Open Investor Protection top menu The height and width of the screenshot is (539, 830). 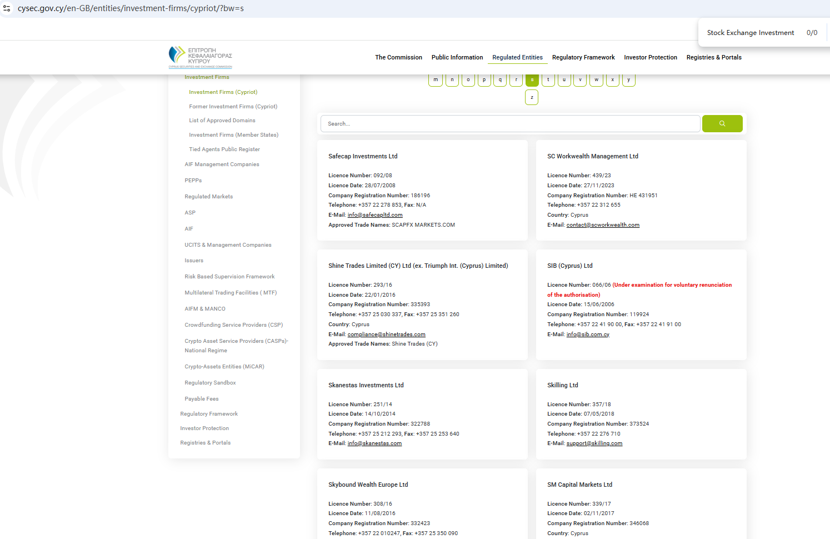click(650, 57)
